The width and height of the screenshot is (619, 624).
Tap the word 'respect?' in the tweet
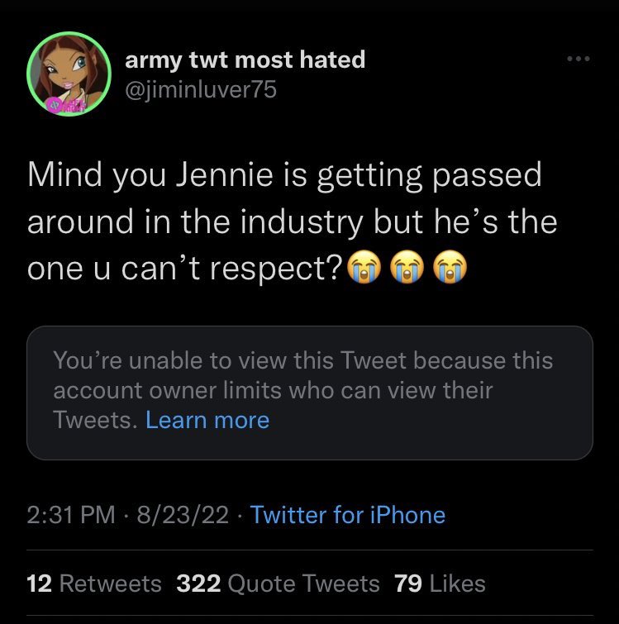276,269
